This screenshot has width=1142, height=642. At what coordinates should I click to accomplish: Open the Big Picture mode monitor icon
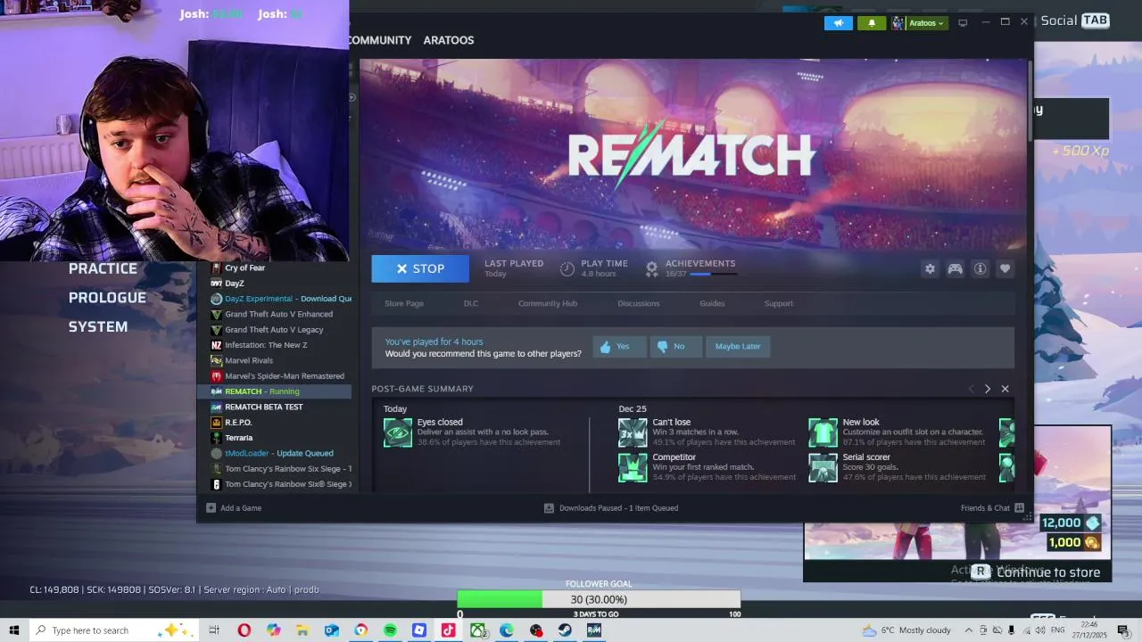point(963,23)
